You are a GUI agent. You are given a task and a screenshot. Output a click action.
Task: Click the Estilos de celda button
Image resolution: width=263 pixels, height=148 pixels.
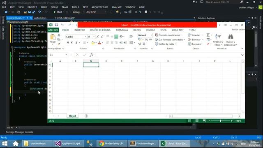pos(165,44)
